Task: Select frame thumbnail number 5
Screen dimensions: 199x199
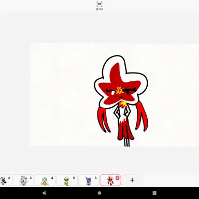Action: (x=67, y=180)
